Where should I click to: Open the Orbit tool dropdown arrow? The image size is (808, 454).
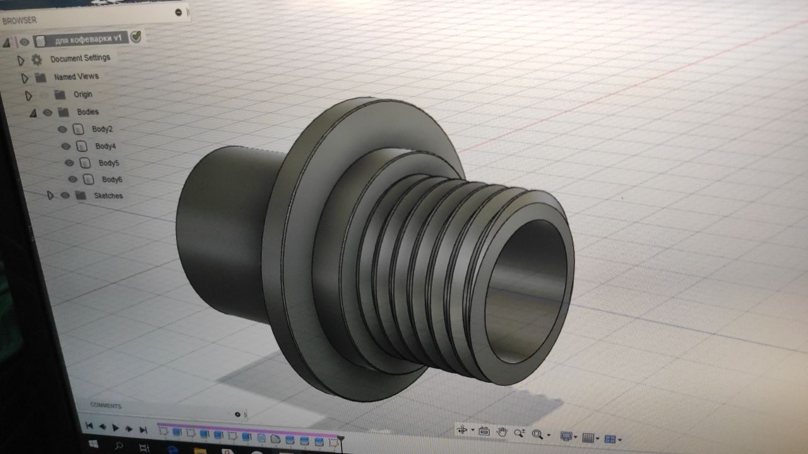point(473,429)
